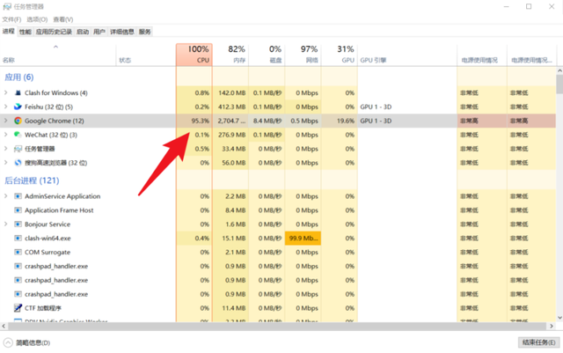This screenshot has width=563, height=353.
Task: Click Feishu's 412.3 MB memory cell
Action: [232, 107]
